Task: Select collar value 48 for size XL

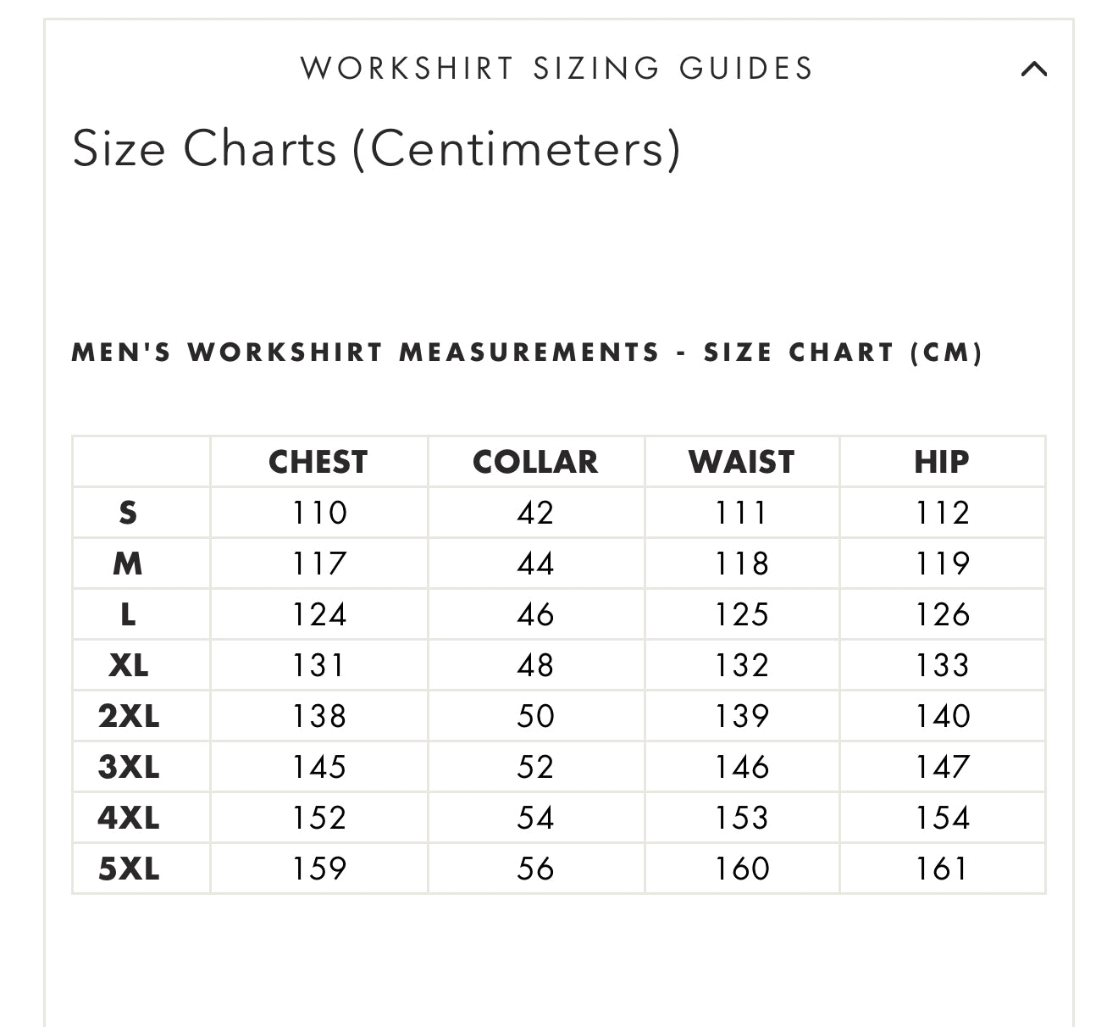Action: click(x=535, y=665)
